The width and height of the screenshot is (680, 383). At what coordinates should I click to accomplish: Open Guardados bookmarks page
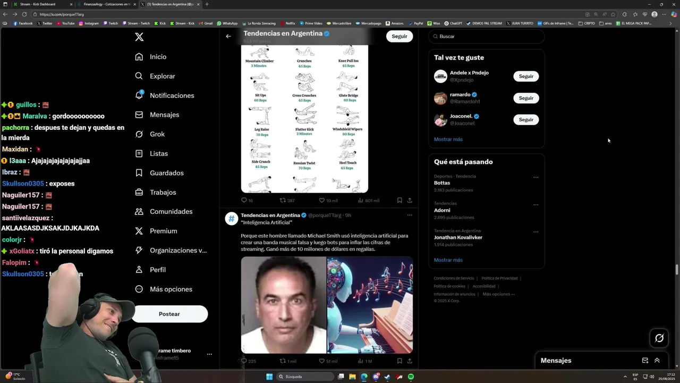159,173
